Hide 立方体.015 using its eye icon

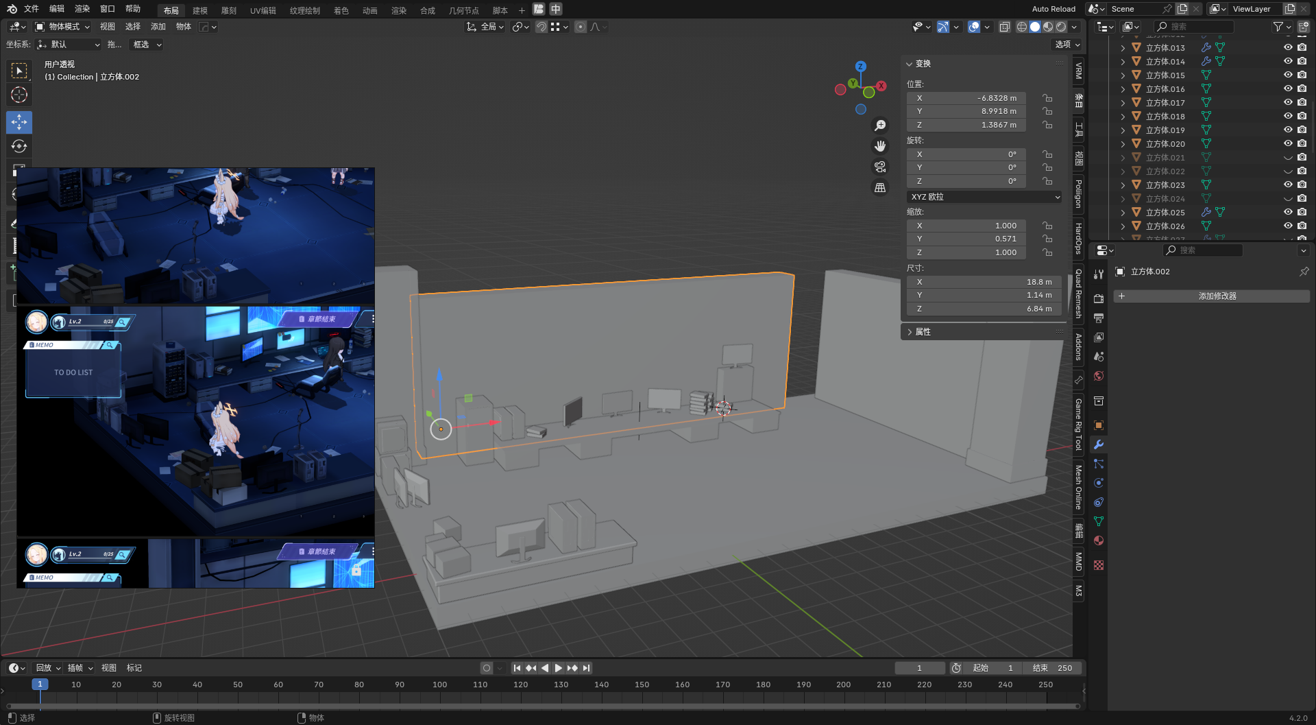coord(1288,75)
